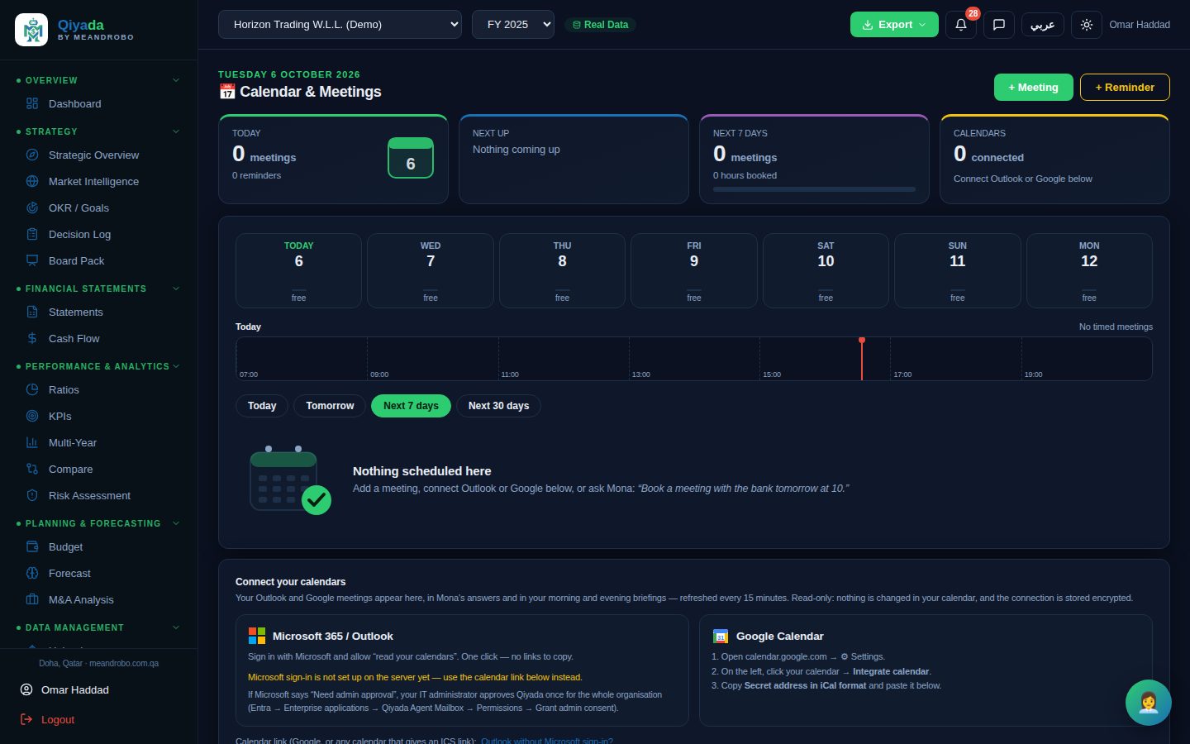The image size is (1190, 744).
Task: Collapse the Financial Statements section chevron
Action: 176,289
